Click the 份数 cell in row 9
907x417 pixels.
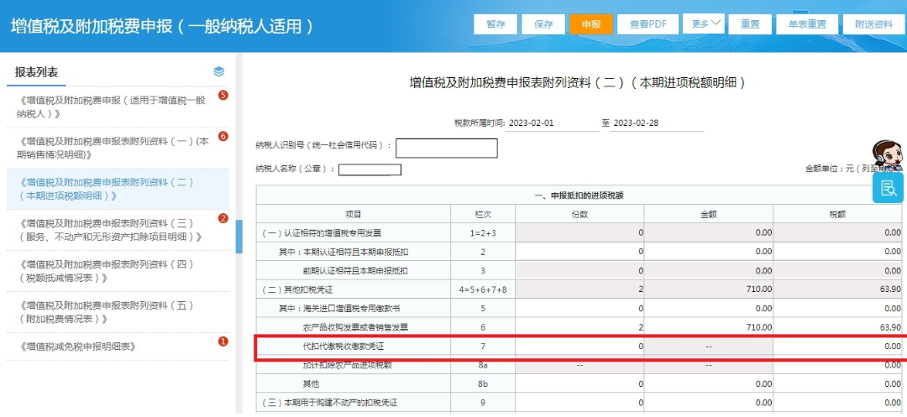pos(579,403)
